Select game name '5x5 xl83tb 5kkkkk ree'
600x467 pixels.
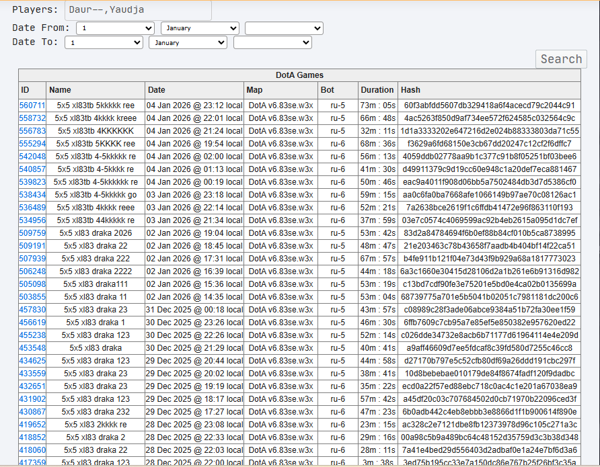(96, 105)
